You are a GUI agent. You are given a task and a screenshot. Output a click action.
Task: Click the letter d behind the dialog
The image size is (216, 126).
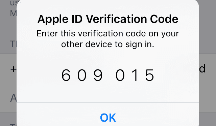click(202, 68)
